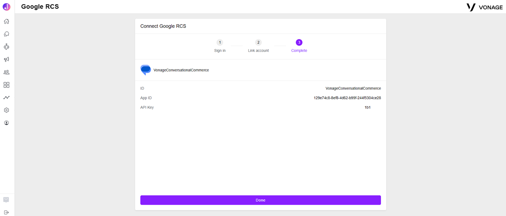Click the Vonage logo

coord(484,7)
